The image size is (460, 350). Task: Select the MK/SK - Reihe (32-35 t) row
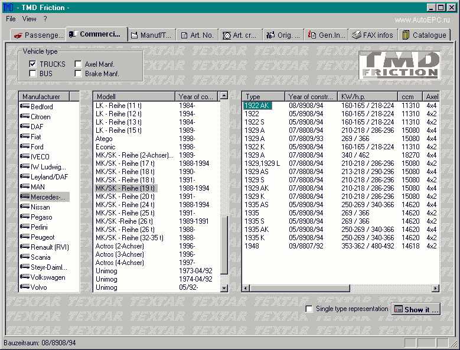156,238
